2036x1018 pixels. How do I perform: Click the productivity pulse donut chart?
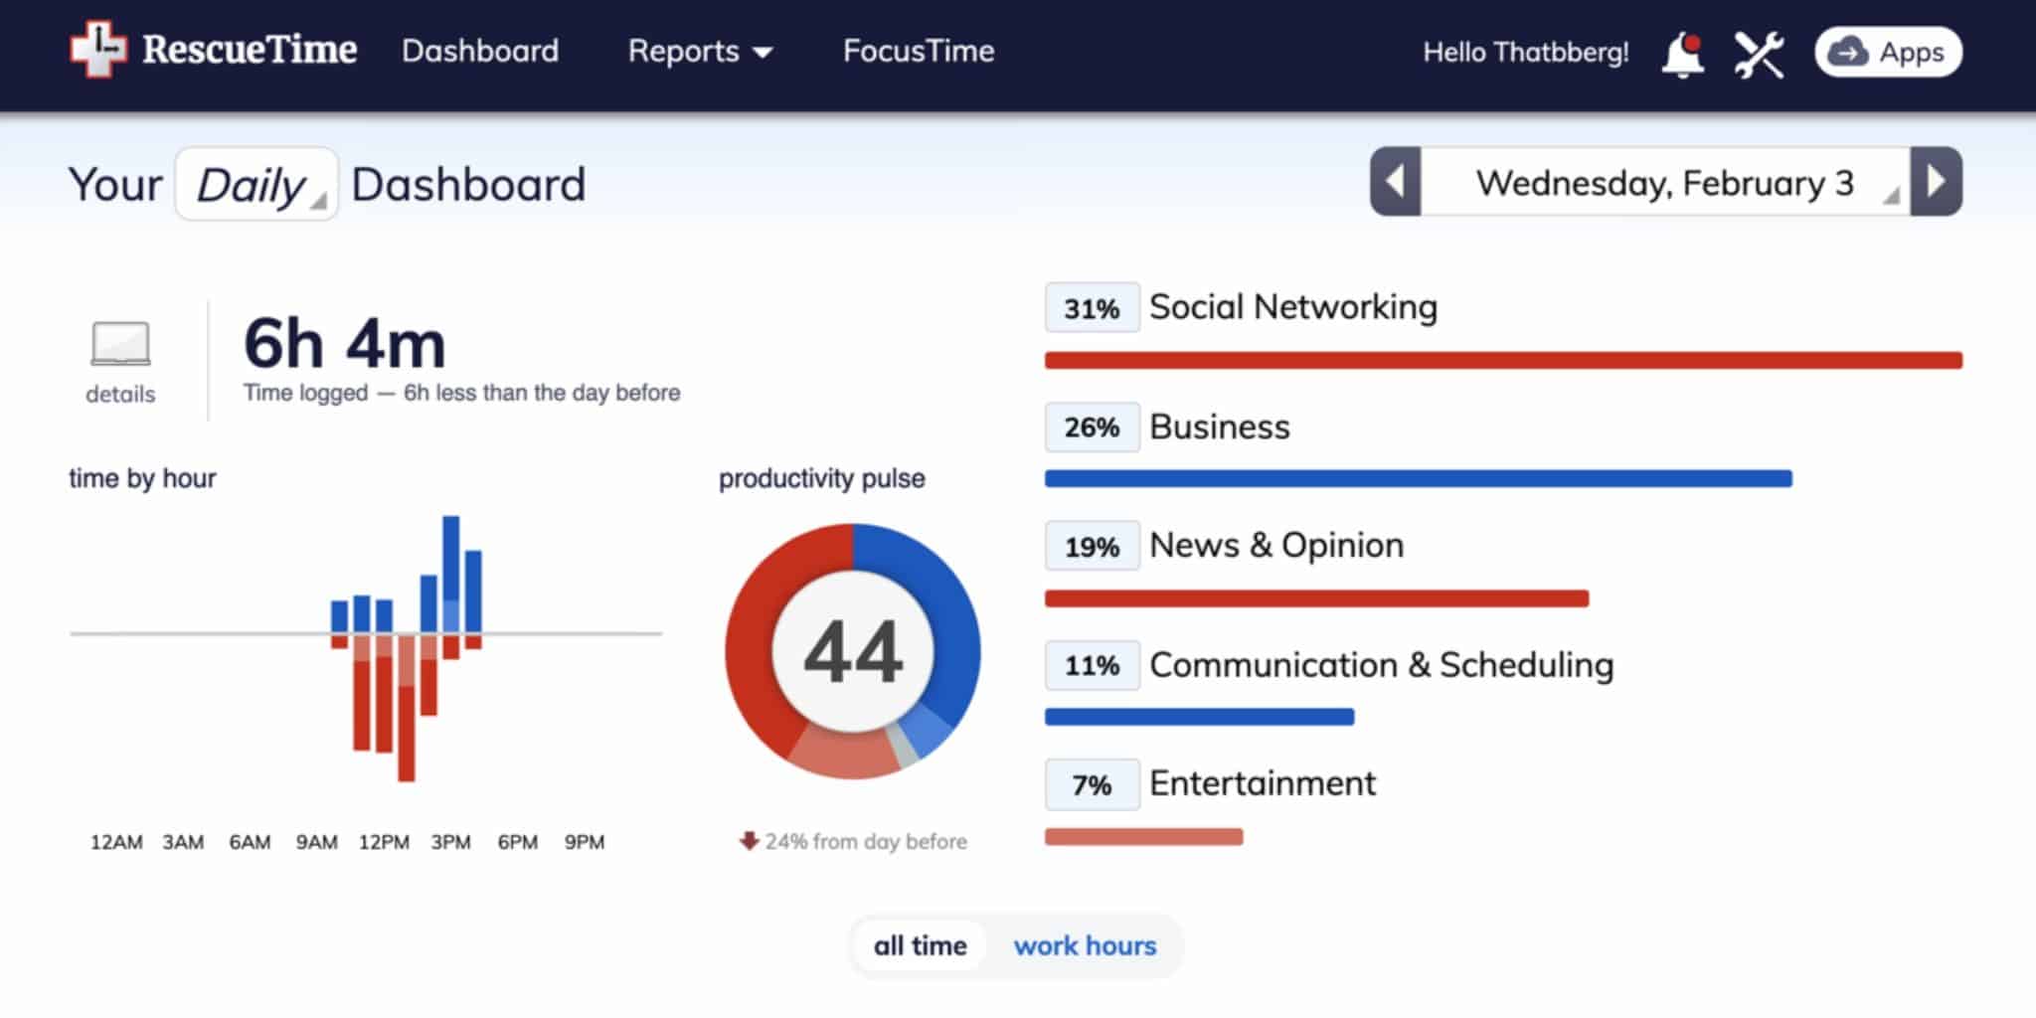tap(852, 652)
